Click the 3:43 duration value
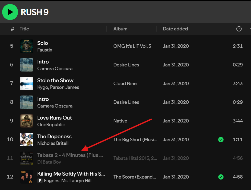 (238, 84)
